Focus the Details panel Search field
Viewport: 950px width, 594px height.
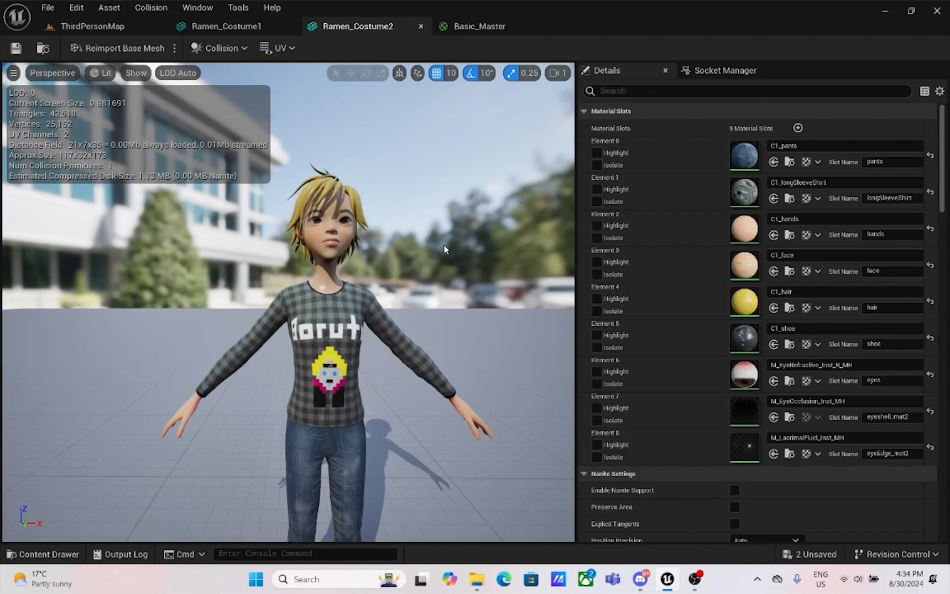747,91
